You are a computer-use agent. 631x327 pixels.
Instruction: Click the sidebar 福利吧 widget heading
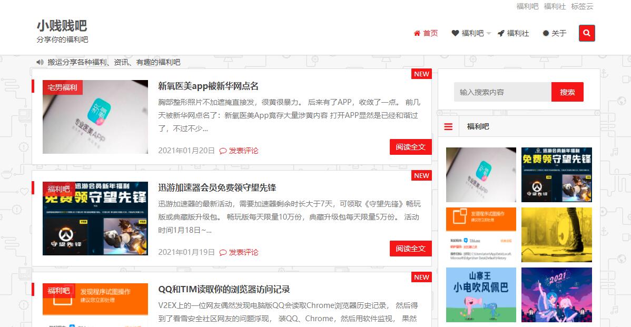pyautogui.click(x=478, y=127)
